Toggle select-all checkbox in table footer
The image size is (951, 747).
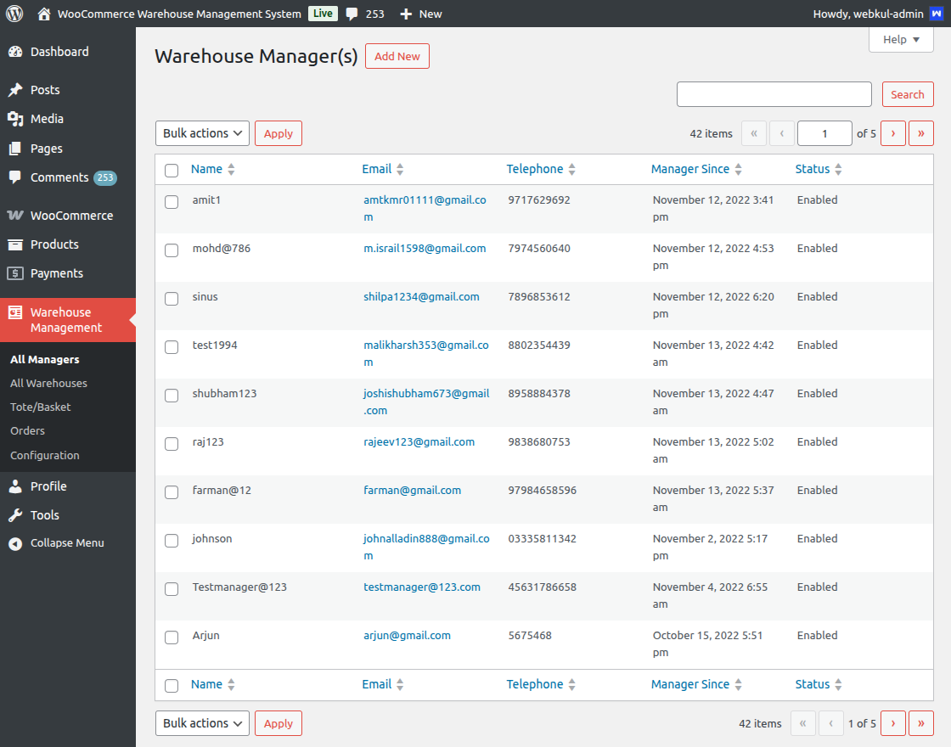[172, 686]
